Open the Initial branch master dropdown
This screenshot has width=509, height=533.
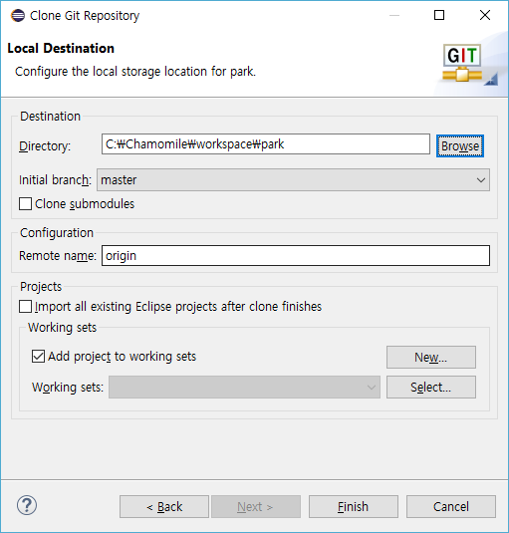[x=293, y=179]
